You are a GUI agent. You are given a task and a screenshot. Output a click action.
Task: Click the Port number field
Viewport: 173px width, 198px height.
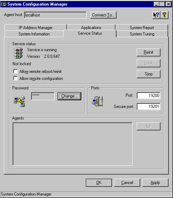149,96
